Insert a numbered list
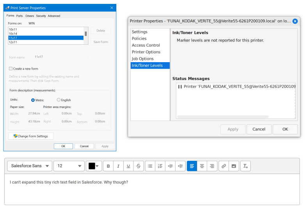This screenshot has width=305, height=209. [x=160, y=166]
